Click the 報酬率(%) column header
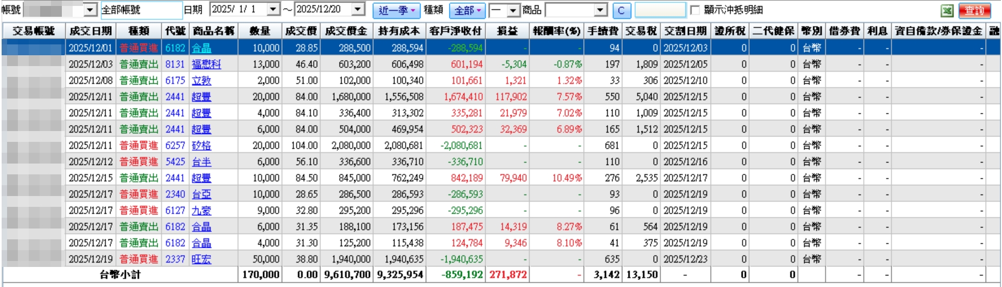The height and width of the screenshot is (287, 1002). click(557, 31)
